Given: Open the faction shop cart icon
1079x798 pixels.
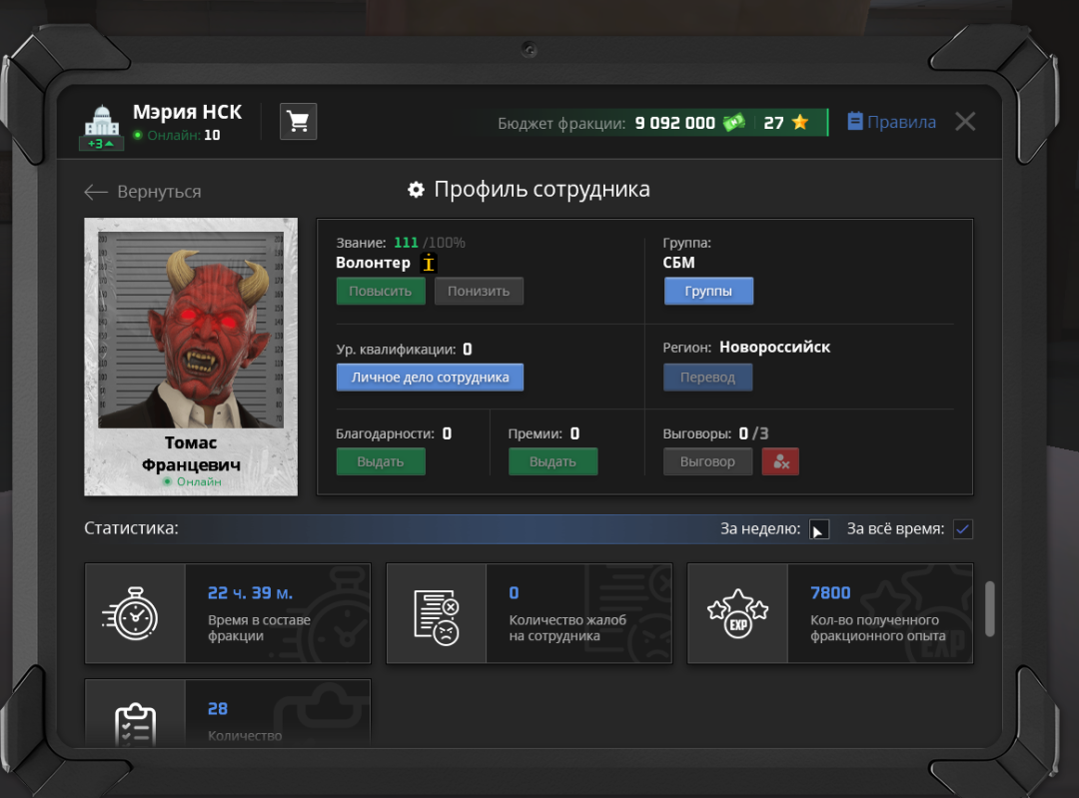Looking at the screenshot, I should pos(298,122).
